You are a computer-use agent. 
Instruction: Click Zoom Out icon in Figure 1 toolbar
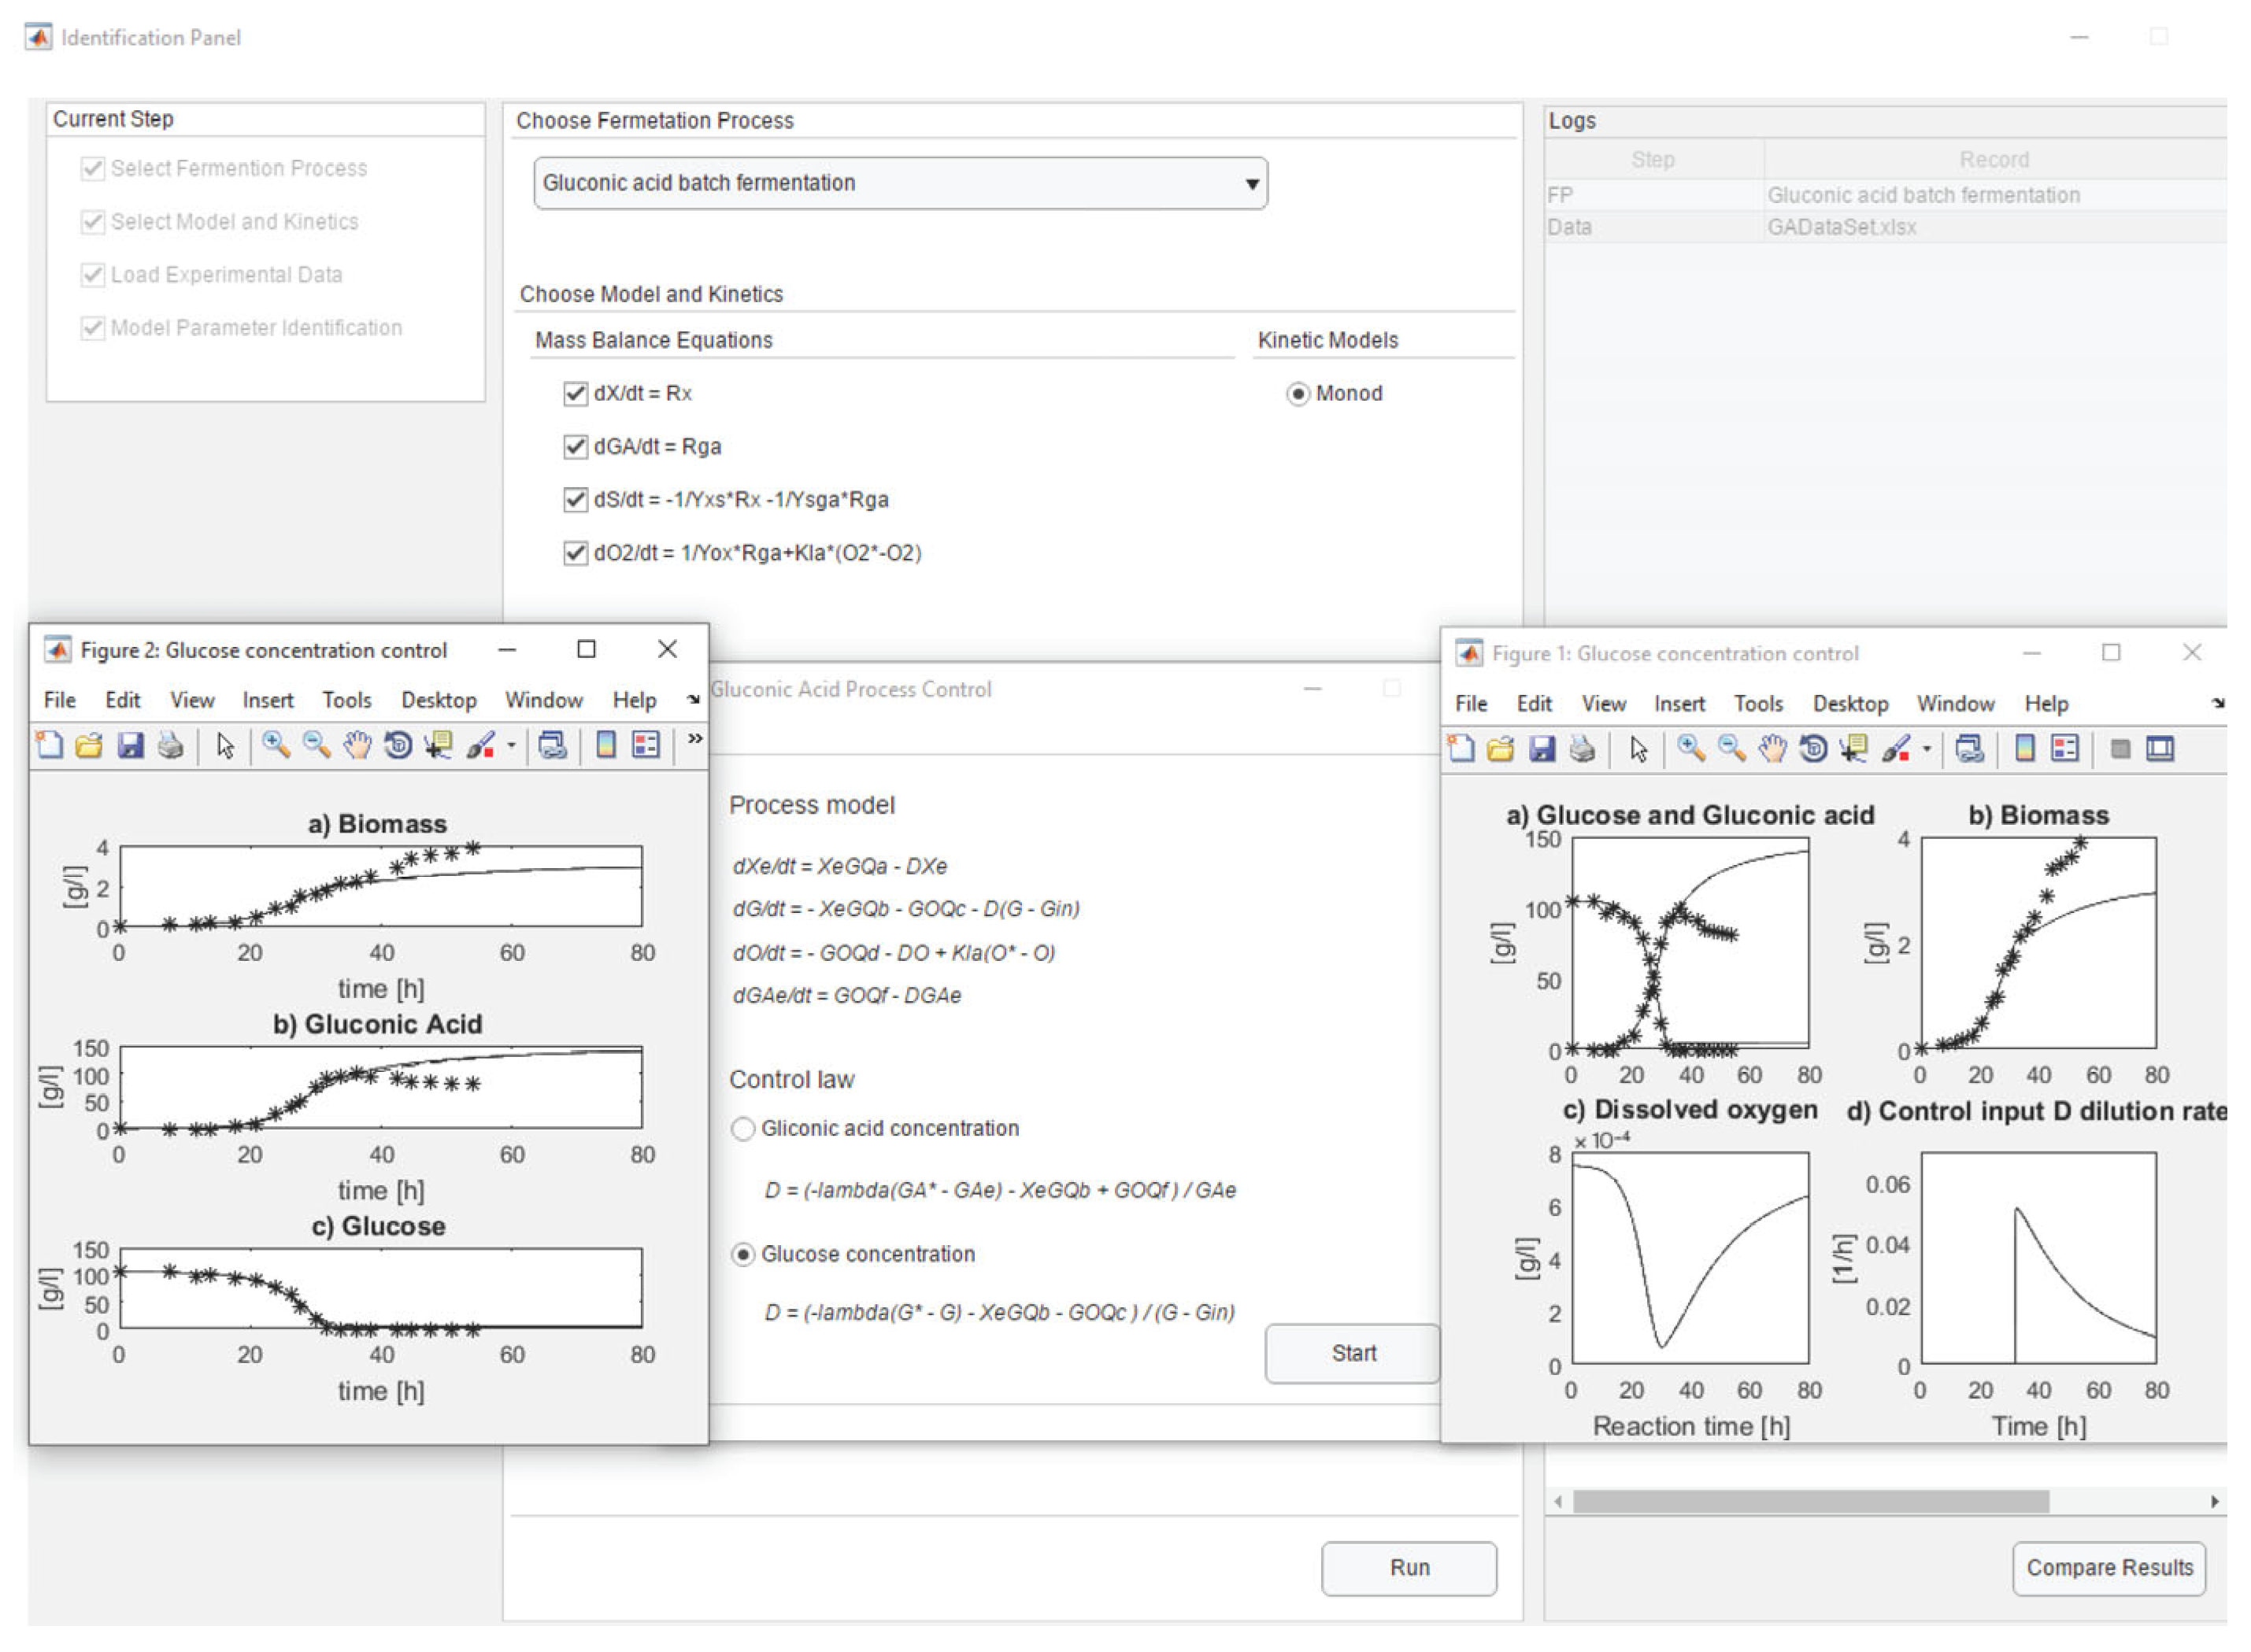click(x=1731, y=750)
